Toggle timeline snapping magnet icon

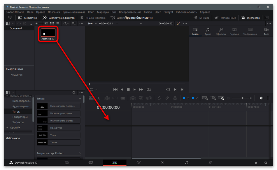point(159,98)
